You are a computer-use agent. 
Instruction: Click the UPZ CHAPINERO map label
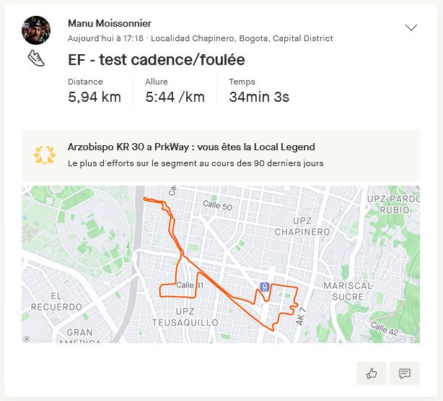302,225
